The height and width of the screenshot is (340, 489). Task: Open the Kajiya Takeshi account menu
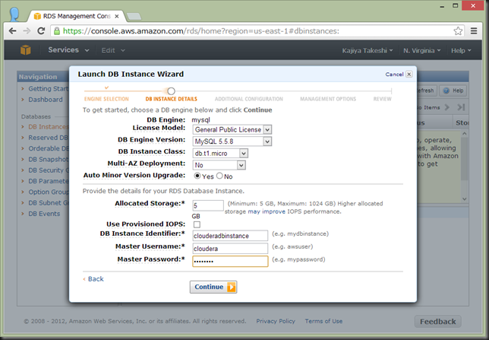point(368,51)
